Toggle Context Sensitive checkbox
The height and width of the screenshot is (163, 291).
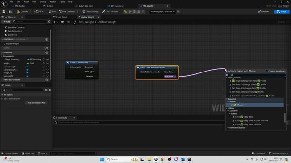click(267, 71)
